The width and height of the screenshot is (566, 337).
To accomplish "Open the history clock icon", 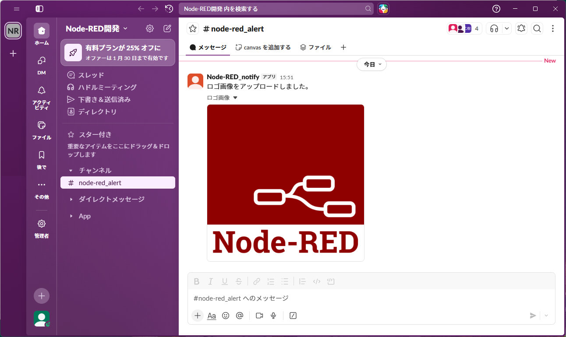I will pos(169,9).
